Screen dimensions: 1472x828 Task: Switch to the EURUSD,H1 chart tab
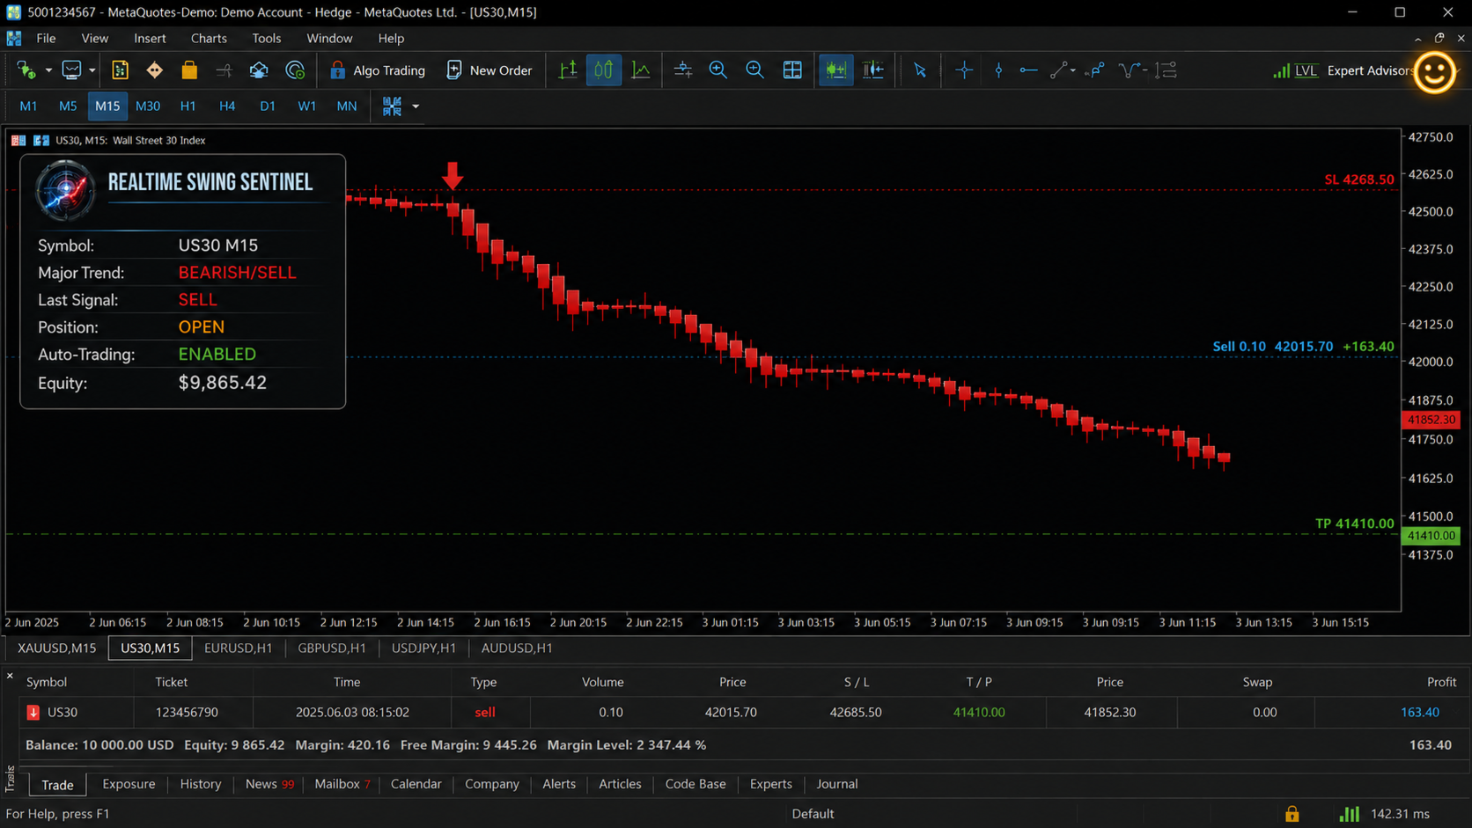point(238,648)
